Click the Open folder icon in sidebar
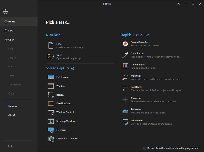 (6, 40)
